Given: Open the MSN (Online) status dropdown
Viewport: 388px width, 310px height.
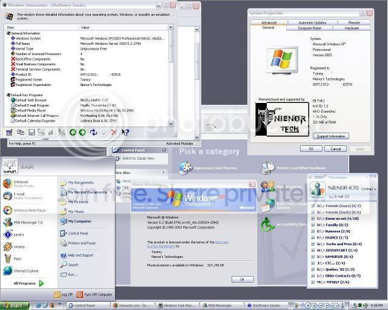Looking at the screenshot, I should coord(369,189).
